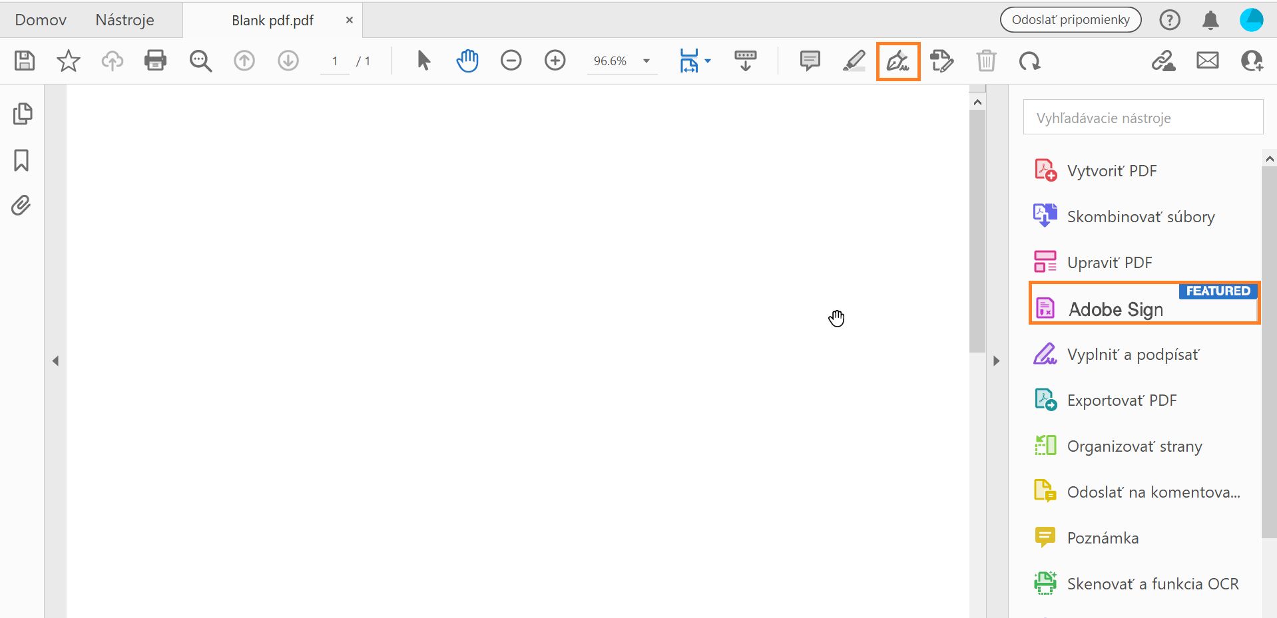The height and width of the screenshot is (618, 1277).
Task: Save the file with the floppy disk icon
Action: coord(25,61)
